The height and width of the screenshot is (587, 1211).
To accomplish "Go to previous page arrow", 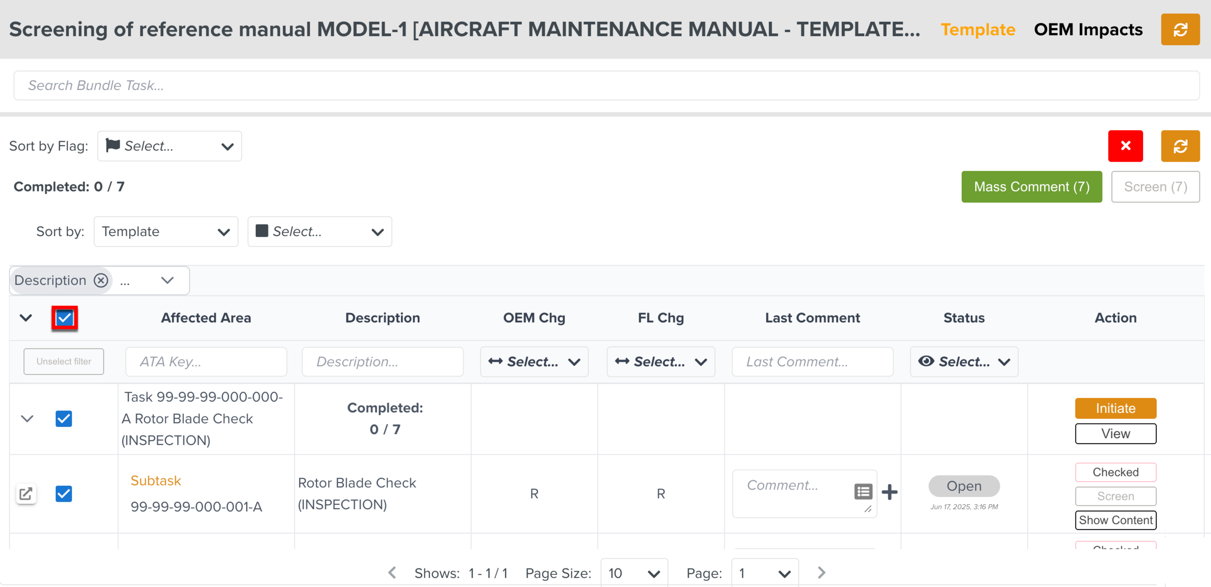I will point(392,573).
